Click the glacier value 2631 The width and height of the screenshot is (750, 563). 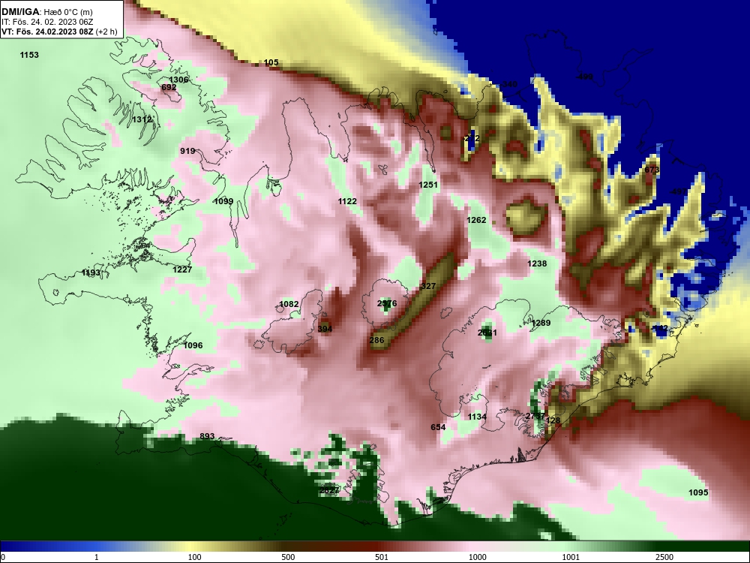(487, 333)
